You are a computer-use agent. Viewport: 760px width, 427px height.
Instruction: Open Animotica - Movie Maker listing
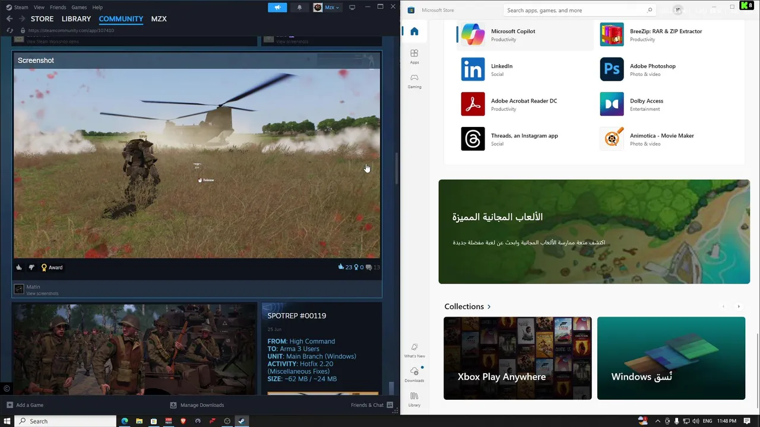click(x=664, y=139)
